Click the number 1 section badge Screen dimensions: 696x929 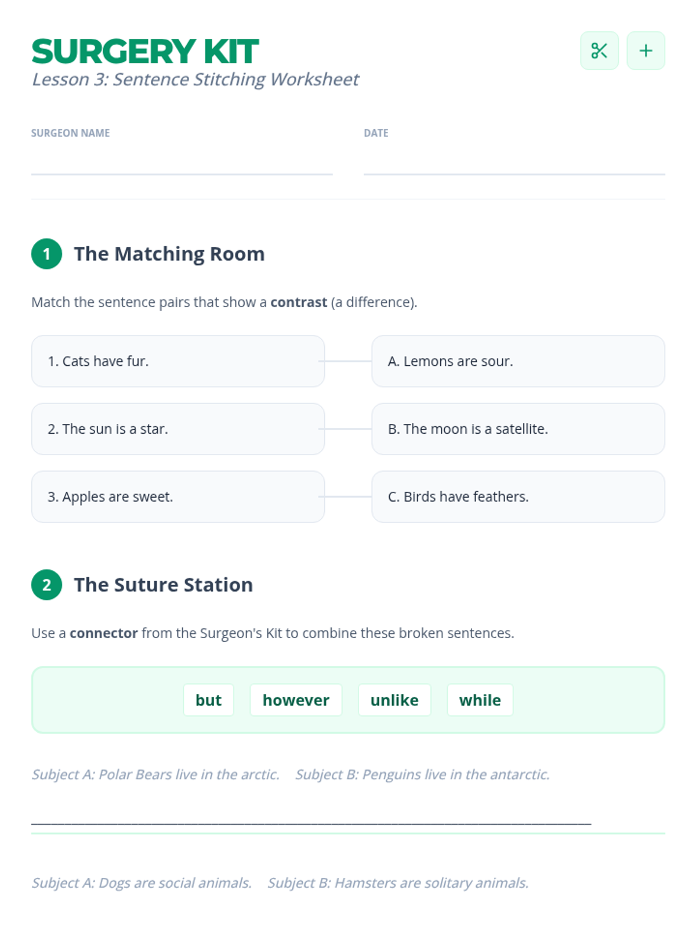pos(46,254)
